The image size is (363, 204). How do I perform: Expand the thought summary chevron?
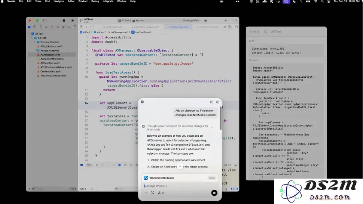[211, 128]
